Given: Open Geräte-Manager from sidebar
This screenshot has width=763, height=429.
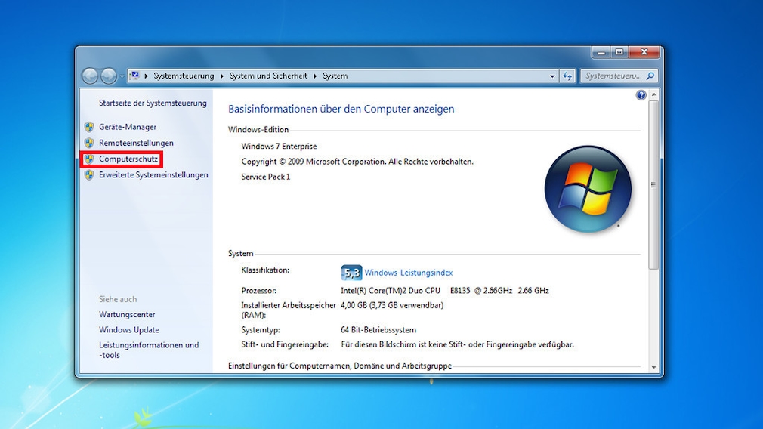Looking at the screenshot, I should tap(128, 127).
